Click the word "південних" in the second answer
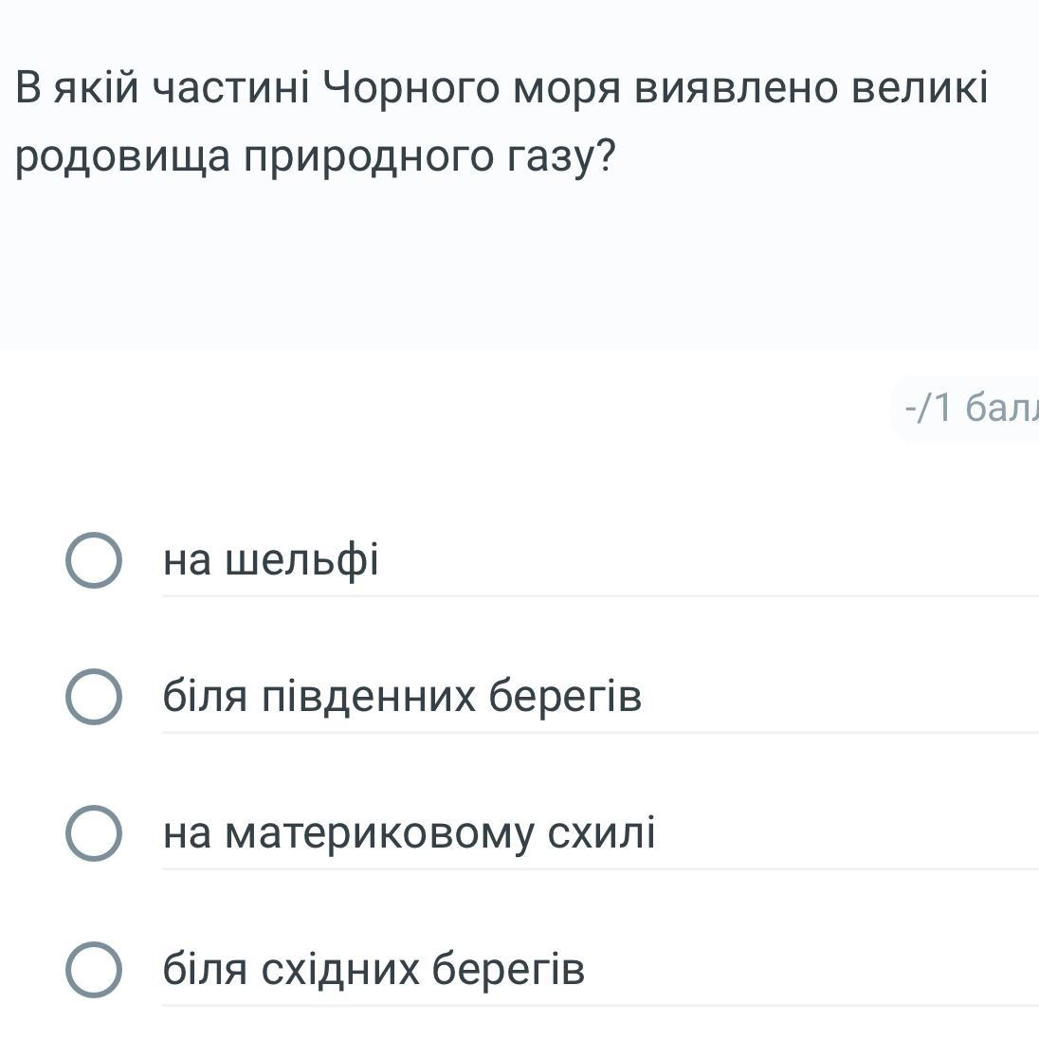1039x1040 pixels. coord(369,697)
